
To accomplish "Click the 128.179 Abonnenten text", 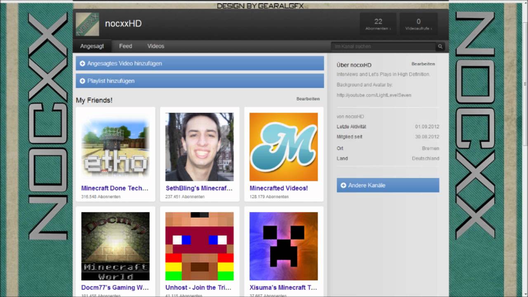I will click(x=269, y=197).
